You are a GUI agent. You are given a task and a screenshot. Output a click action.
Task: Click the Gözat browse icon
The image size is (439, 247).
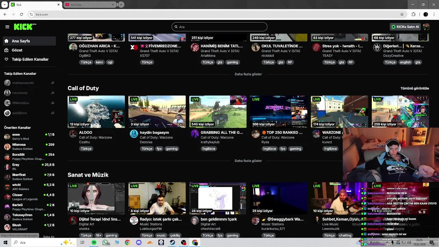click(x=6, y=50)
